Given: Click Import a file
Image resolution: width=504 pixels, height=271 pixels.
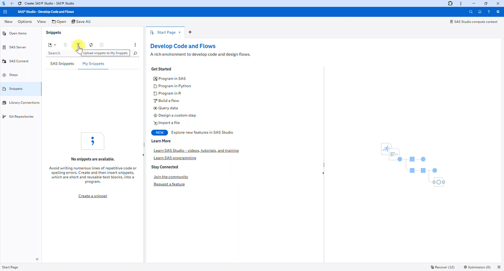Looking at the screenshot, I should (x=166, y=123).
